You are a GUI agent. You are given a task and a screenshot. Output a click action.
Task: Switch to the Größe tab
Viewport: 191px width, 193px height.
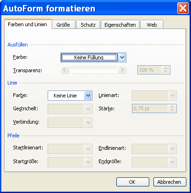point(63,25)
